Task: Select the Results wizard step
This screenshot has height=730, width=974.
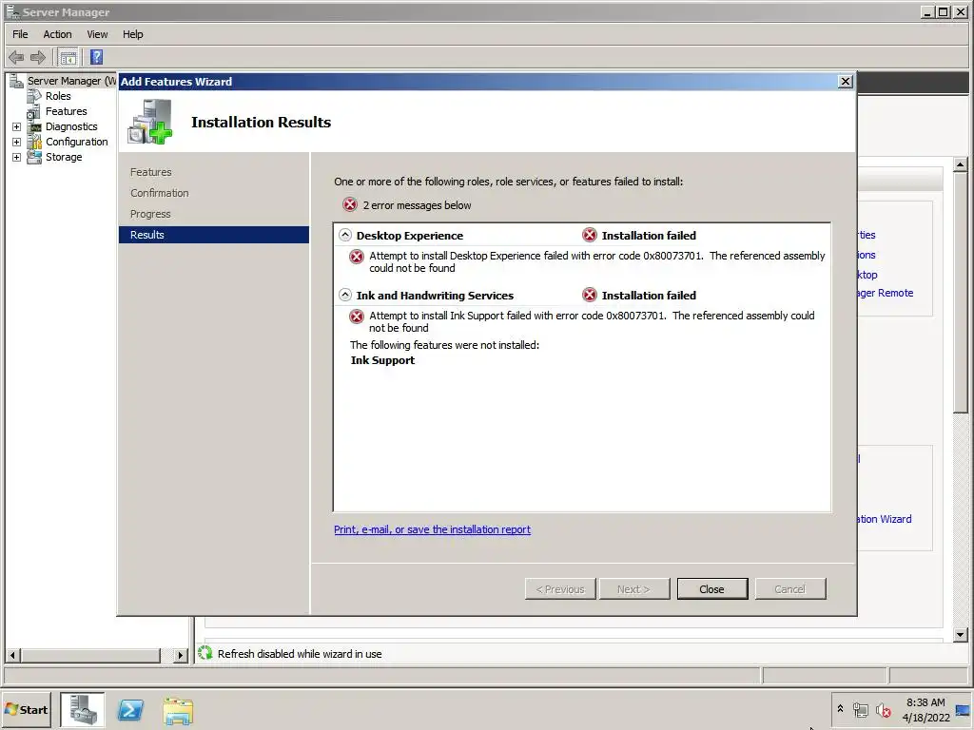Action: 214,235
